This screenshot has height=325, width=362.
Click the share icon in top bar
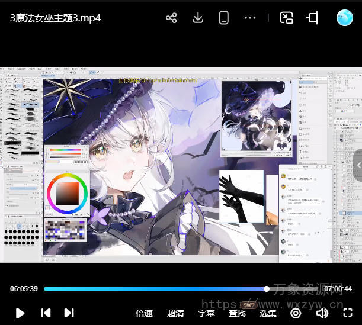(x=171, y=18)
